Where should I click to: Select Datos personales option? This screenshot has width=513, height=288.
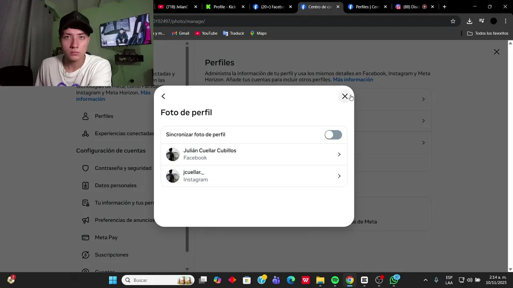pos(116,186)
